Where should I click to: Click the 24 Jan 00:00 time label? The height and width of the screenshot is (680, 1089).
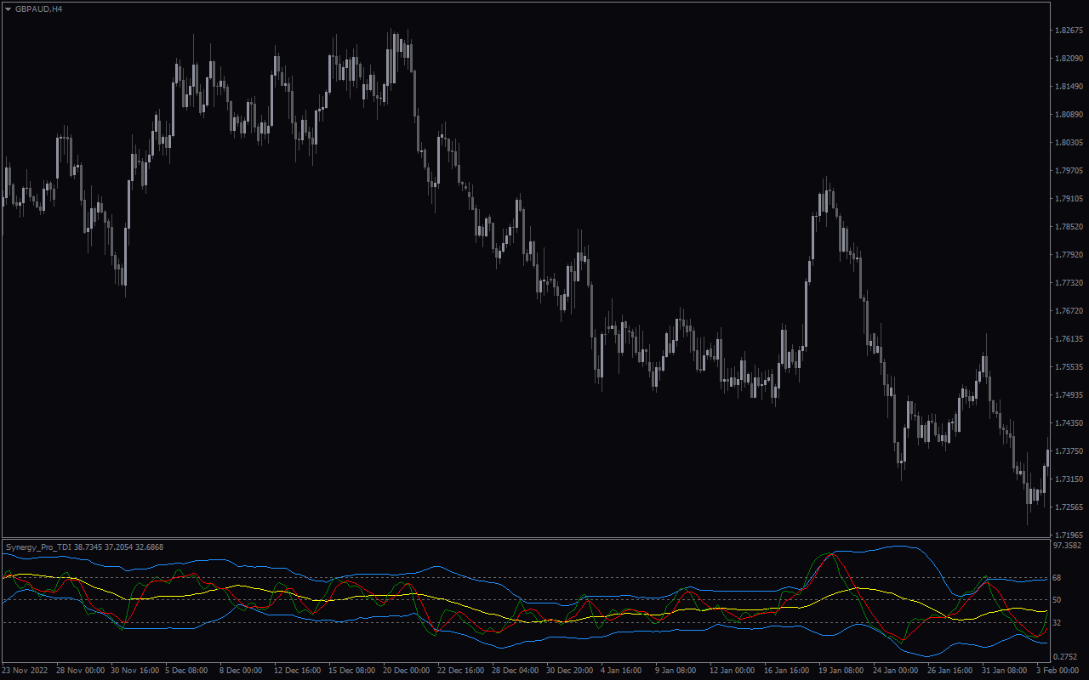pyautogui.click(x=896, y=671)
